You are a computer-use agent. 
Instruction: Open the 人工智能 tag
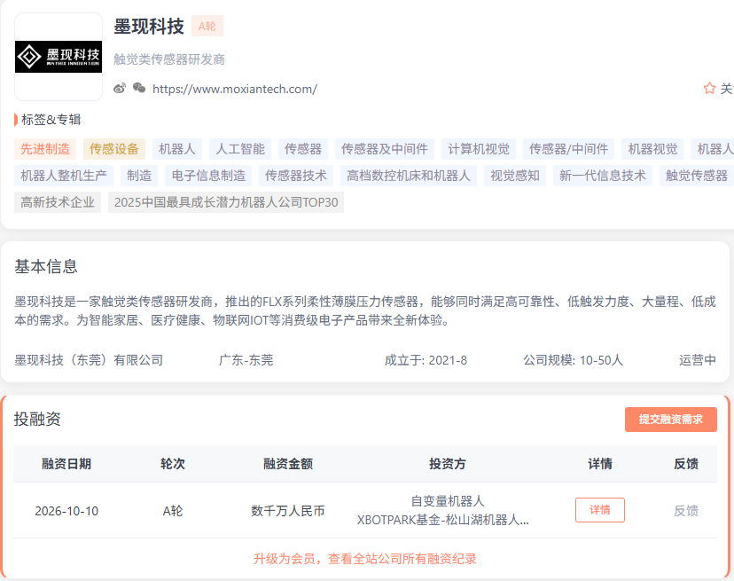[240, 149]
